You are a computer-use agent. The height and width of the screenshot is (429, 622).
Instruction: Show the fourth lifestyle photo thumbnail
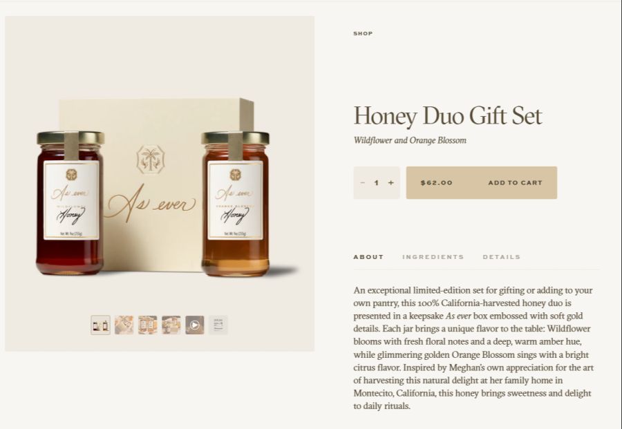pos(171,325)
